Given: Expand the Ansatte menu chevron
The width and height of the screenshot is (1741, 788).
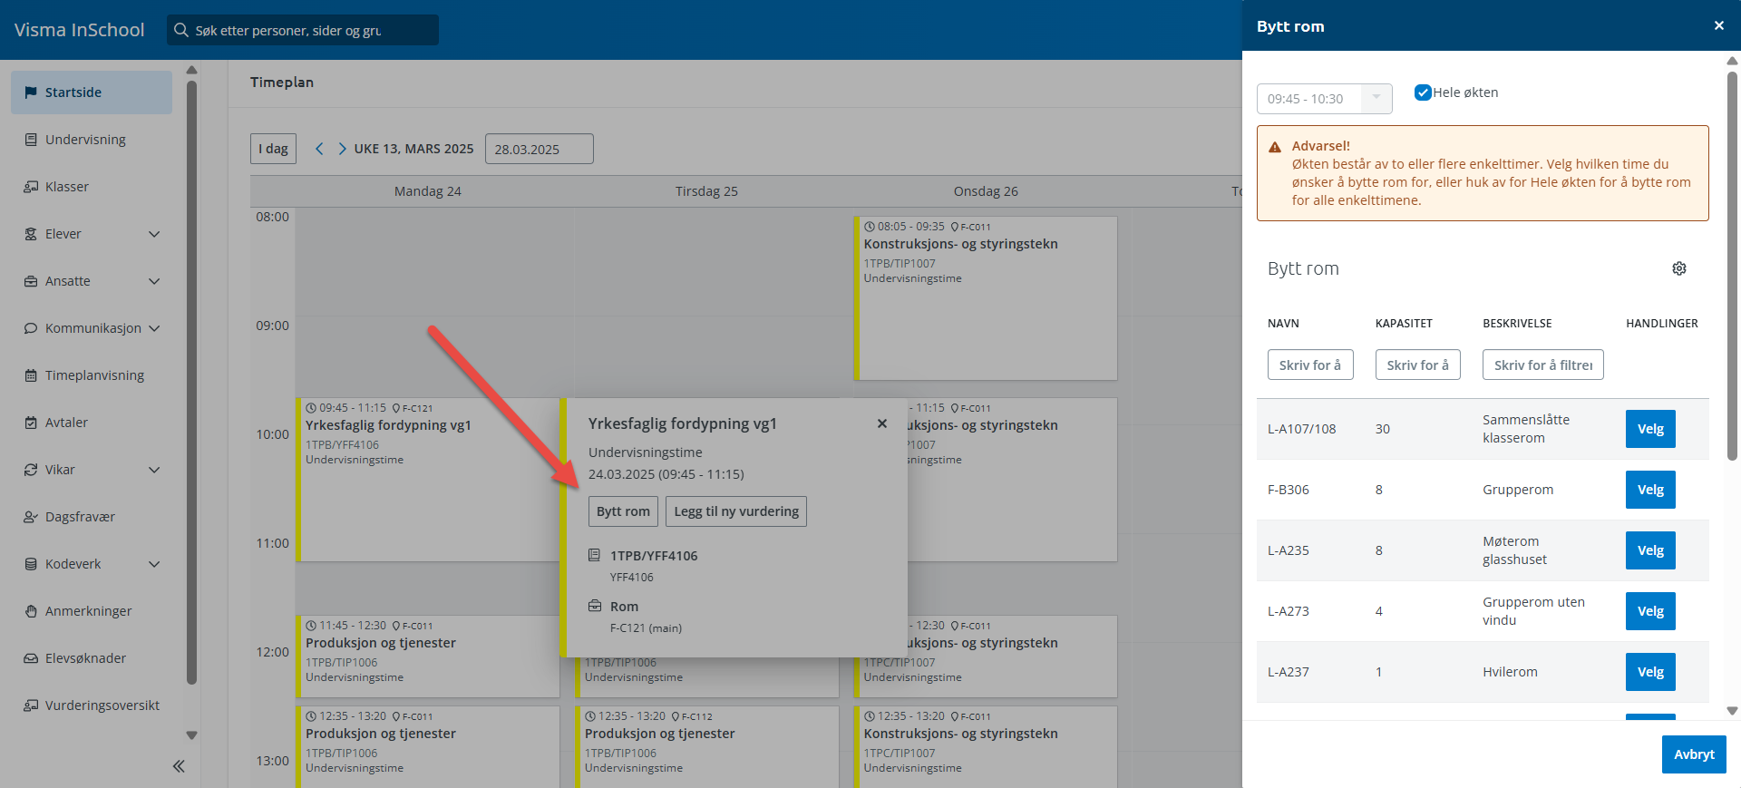Looking at the screenshot, I should coord(154,281).
